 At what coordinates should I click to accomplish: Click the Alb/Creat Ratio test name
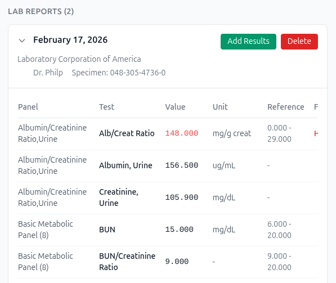[127, 133]
